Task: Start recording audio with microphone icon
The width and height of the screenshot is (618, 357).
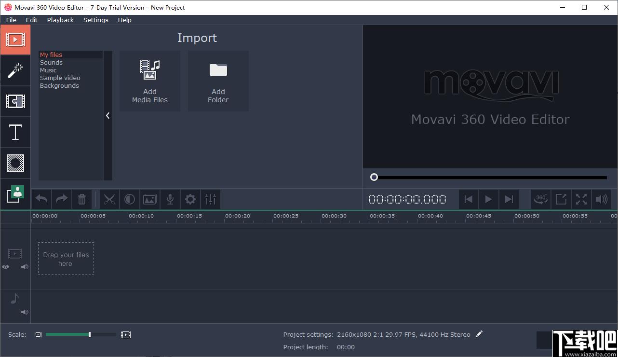Action: coord(170,199)
